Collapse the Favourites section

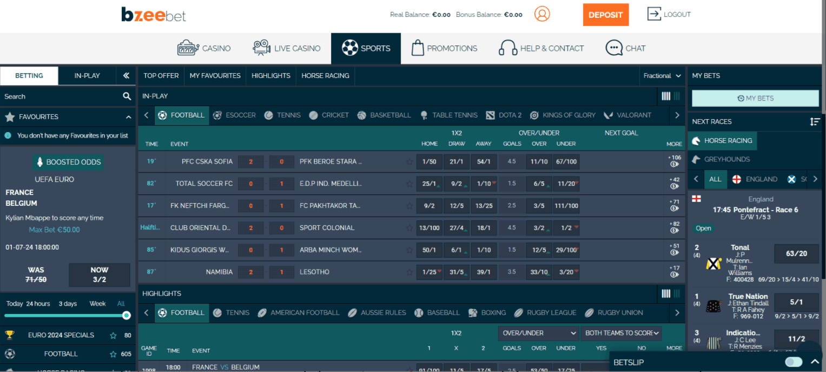[x=128, y=117]
